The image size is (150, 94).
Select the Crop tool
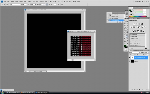125,25
